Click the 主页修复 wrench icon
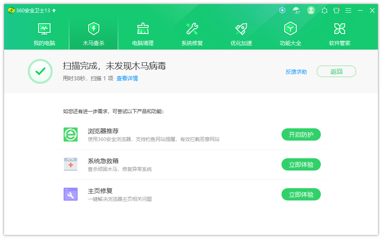This screenshot has width=382, height=239. click(x=71, y=194)
